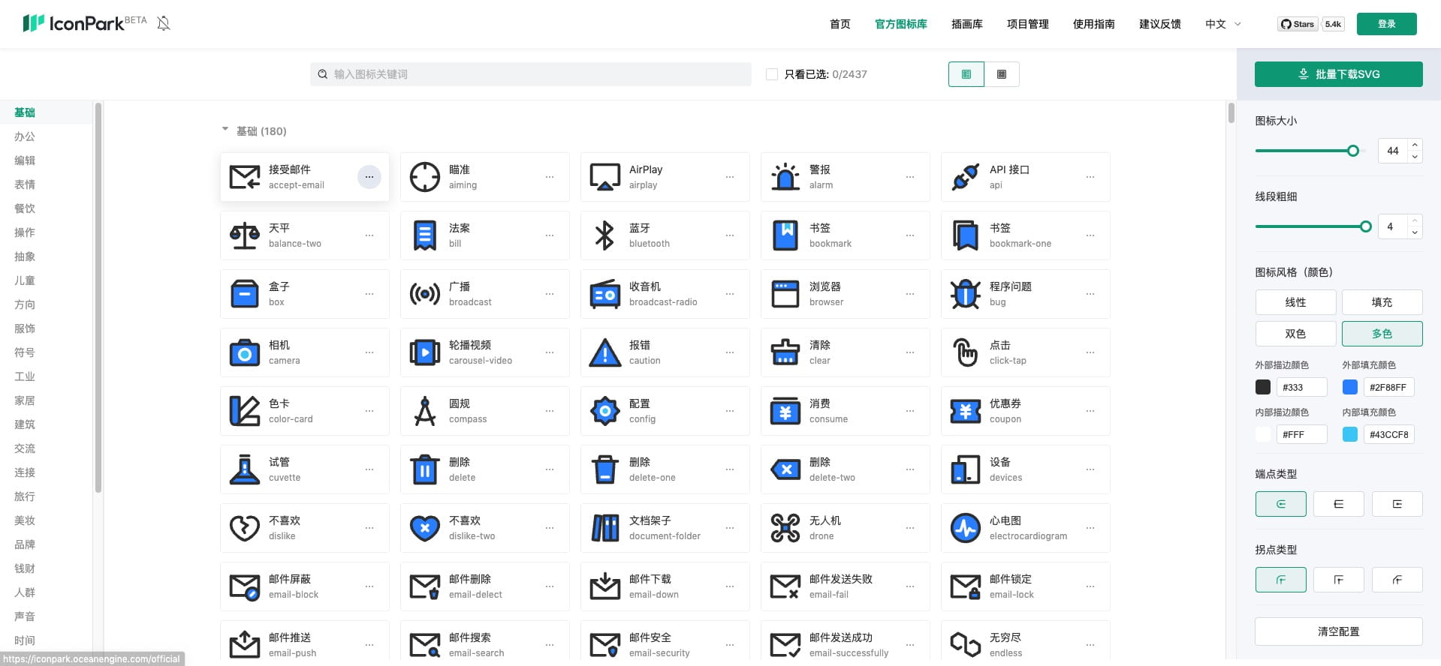Select the document-folder icon
1441x666 pixels.
(605, 528)
